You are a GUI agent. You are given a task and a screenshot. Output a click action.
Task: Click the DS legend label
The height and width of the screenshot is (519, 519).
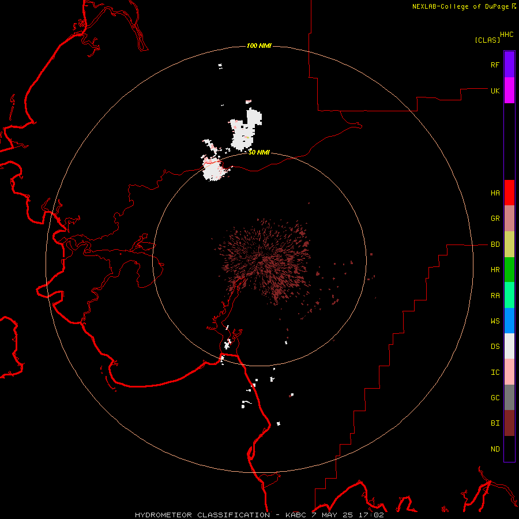point(495,347)
